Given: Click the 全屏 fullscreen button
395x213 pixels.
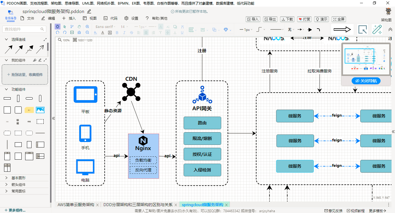Looking at the screenshot, I should [339, 19].
